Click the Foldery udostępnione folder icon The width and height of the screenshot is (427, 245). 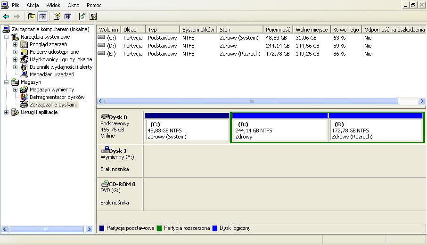click(x=24, y=52)
